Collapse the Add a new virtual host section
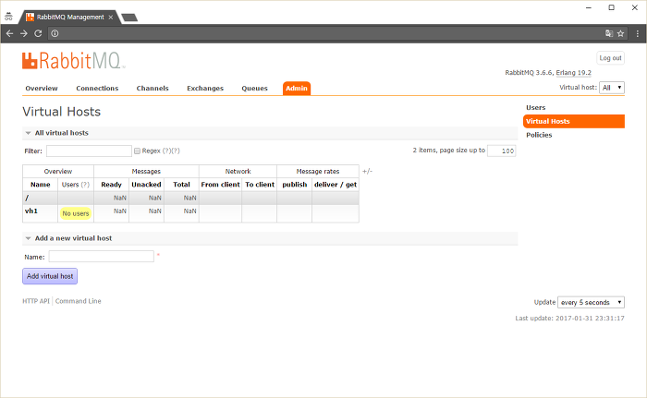647x398 pixels. click(28, 238)
